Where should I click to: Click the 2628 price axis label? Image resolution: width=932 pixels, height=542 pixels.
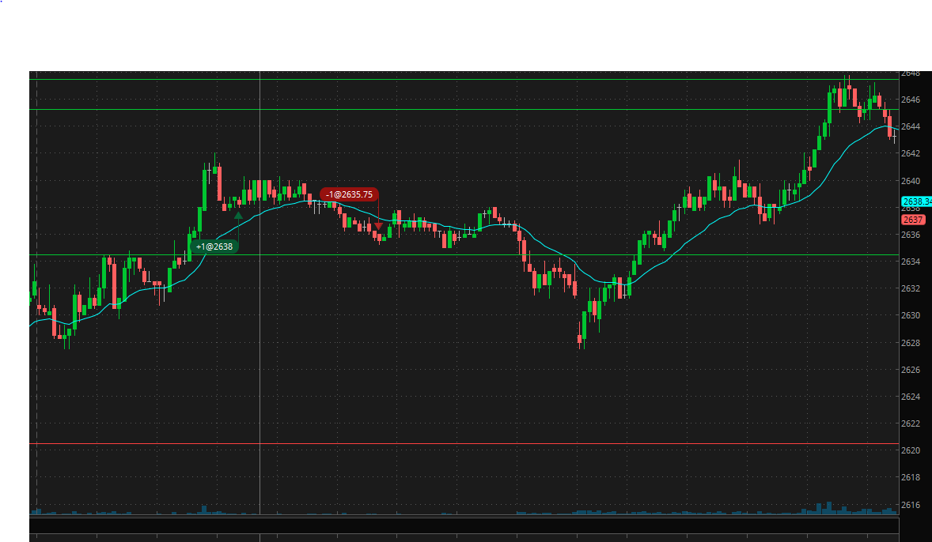click(911, 343)
